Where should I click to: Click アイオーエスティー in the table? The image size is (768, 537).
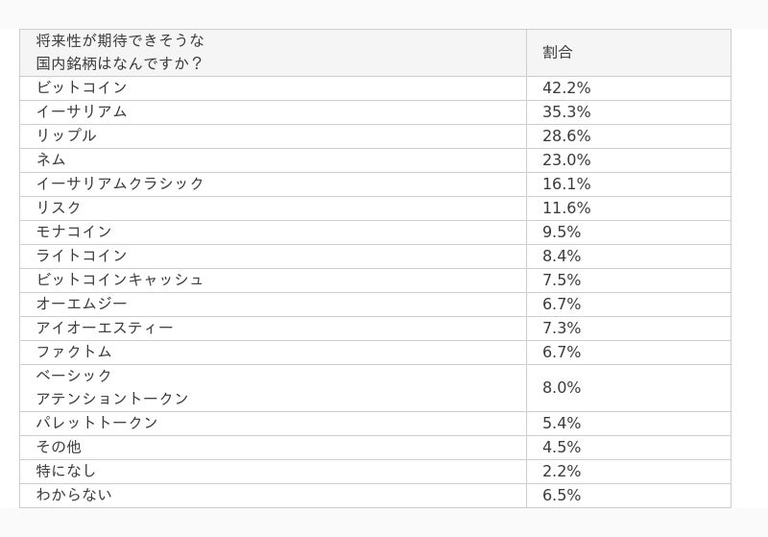click(x=105, y=328)
